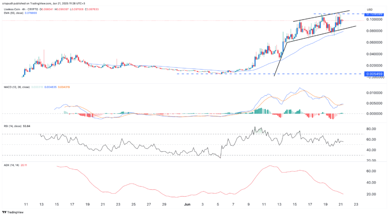Click the USD currency label on price axis

pos(370,9)
